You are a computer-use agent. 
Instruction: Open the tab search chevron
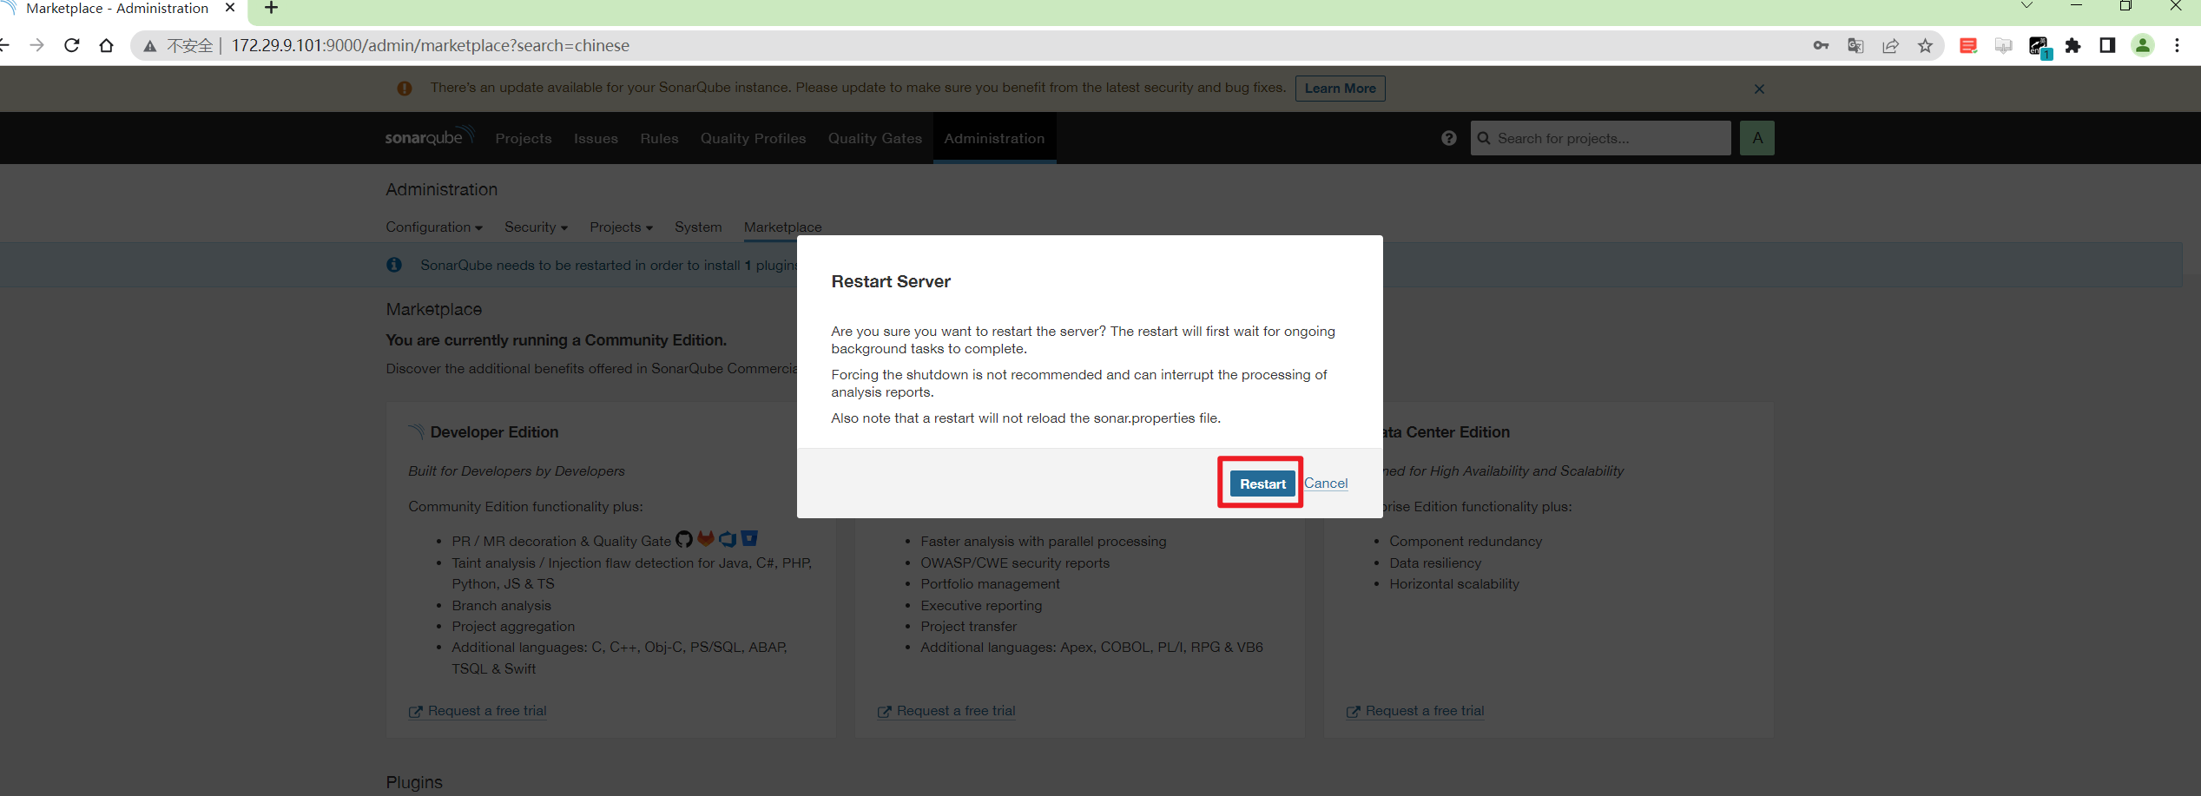pos(2026,5)
